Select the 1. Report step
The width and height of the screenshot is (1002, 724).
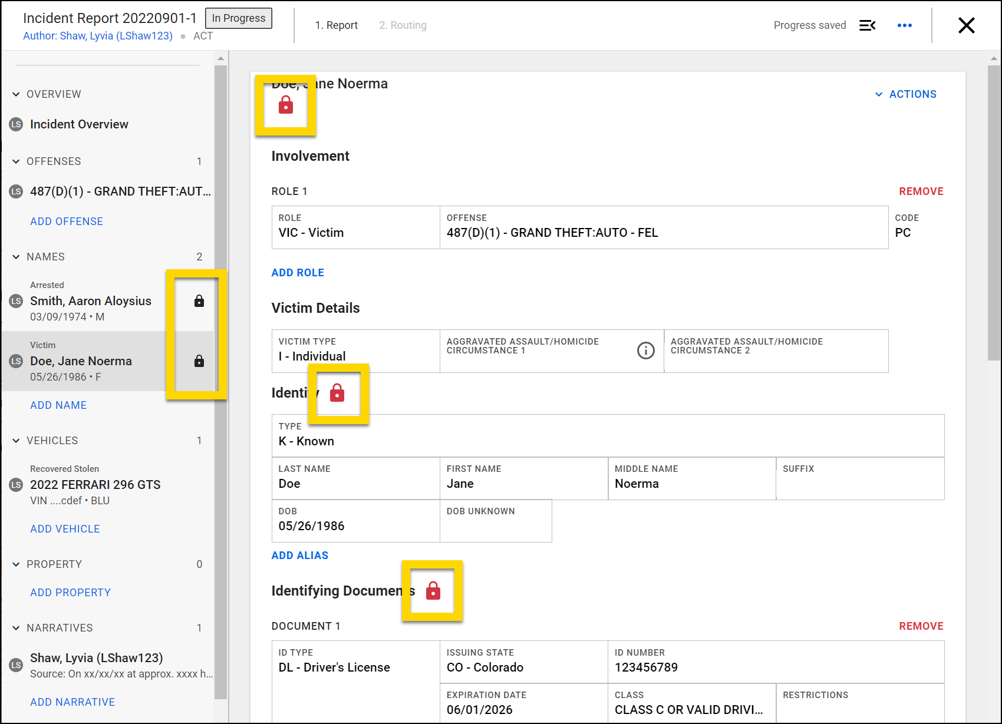(x=336, y=25)
